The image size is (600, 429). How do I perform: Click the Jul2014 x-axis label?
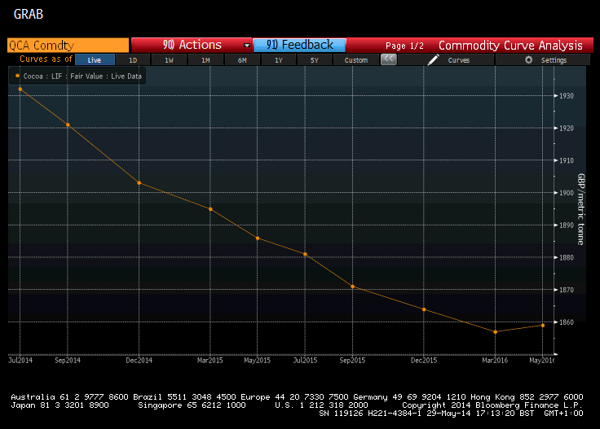[20, 361]
